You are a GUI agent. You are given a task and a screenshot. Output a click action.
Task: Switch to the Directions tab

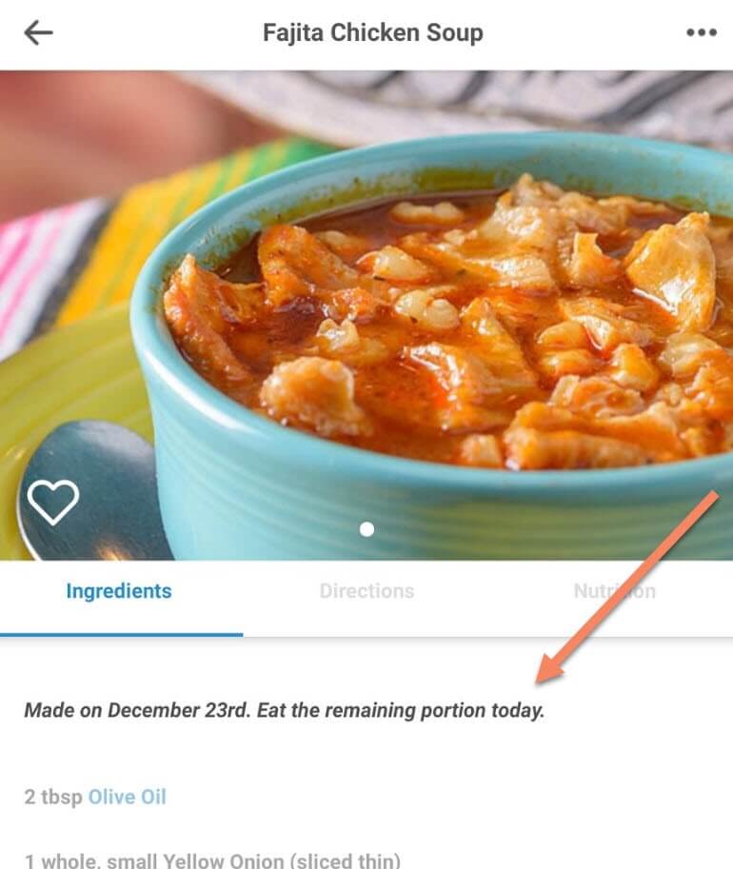point(366,591)
